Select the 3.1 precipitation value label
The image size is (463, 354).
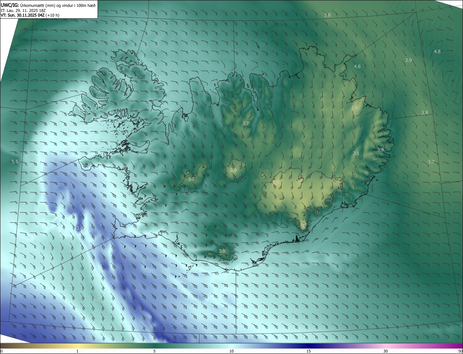[356, 153]
